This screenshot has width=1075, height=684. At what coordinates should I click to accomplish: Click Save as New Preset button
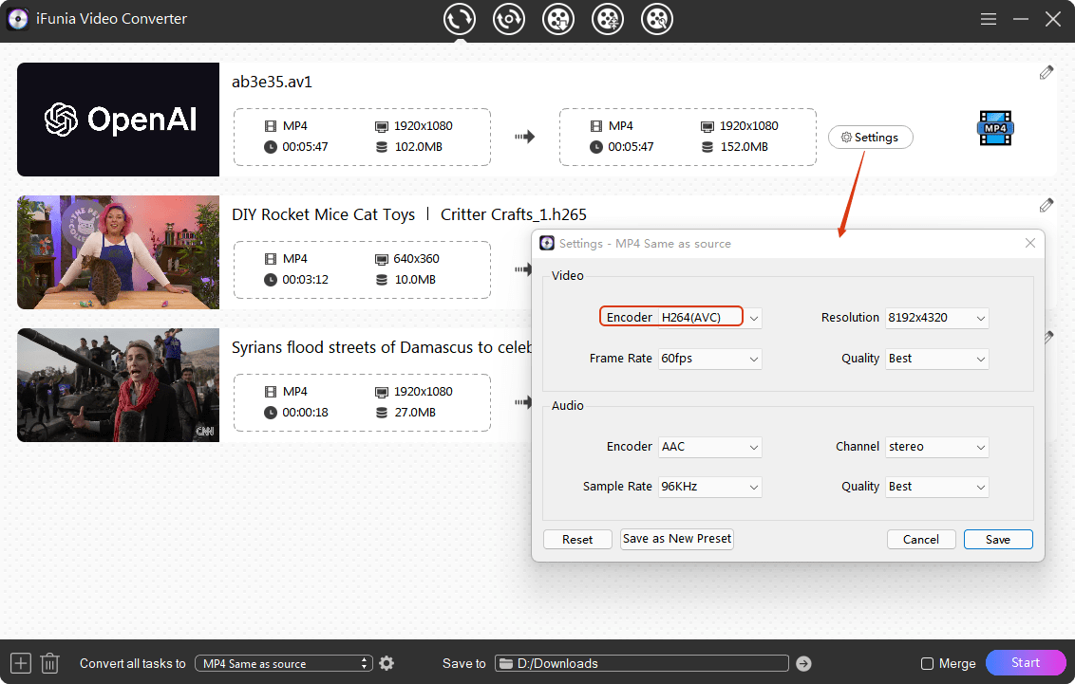(x=677, y=539)
